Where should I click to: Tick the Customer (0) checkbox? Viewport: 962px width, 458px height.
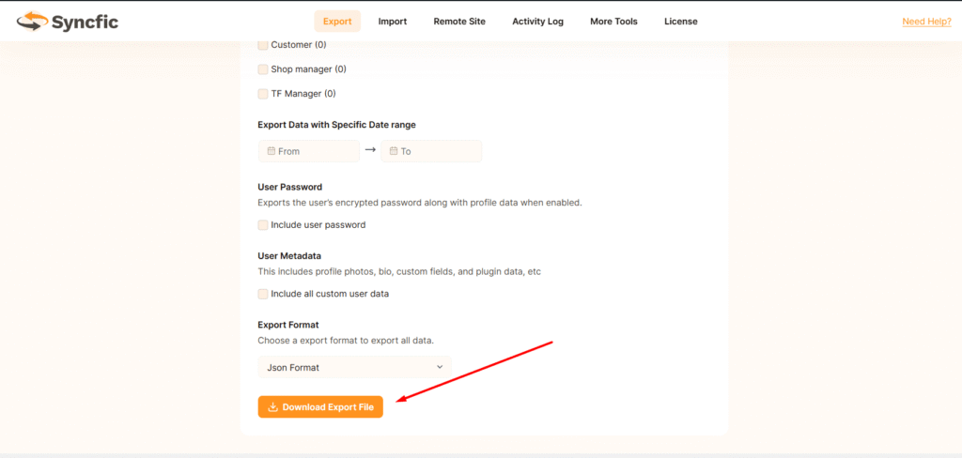pos(263,45)
